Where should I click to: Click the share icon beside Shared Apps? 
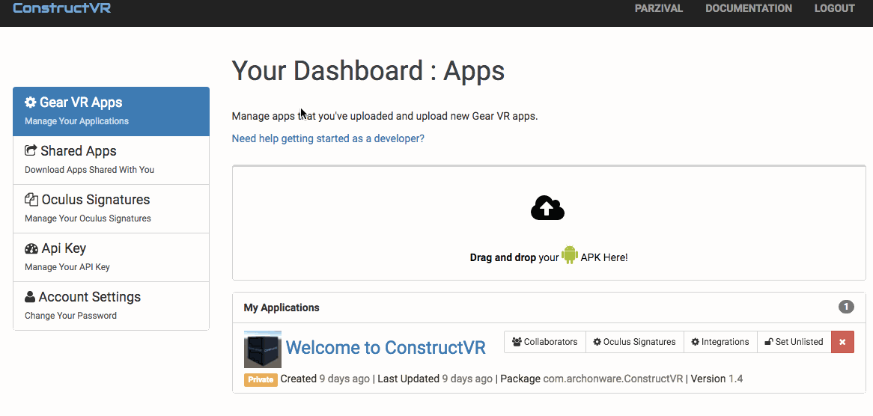(31, 150)
